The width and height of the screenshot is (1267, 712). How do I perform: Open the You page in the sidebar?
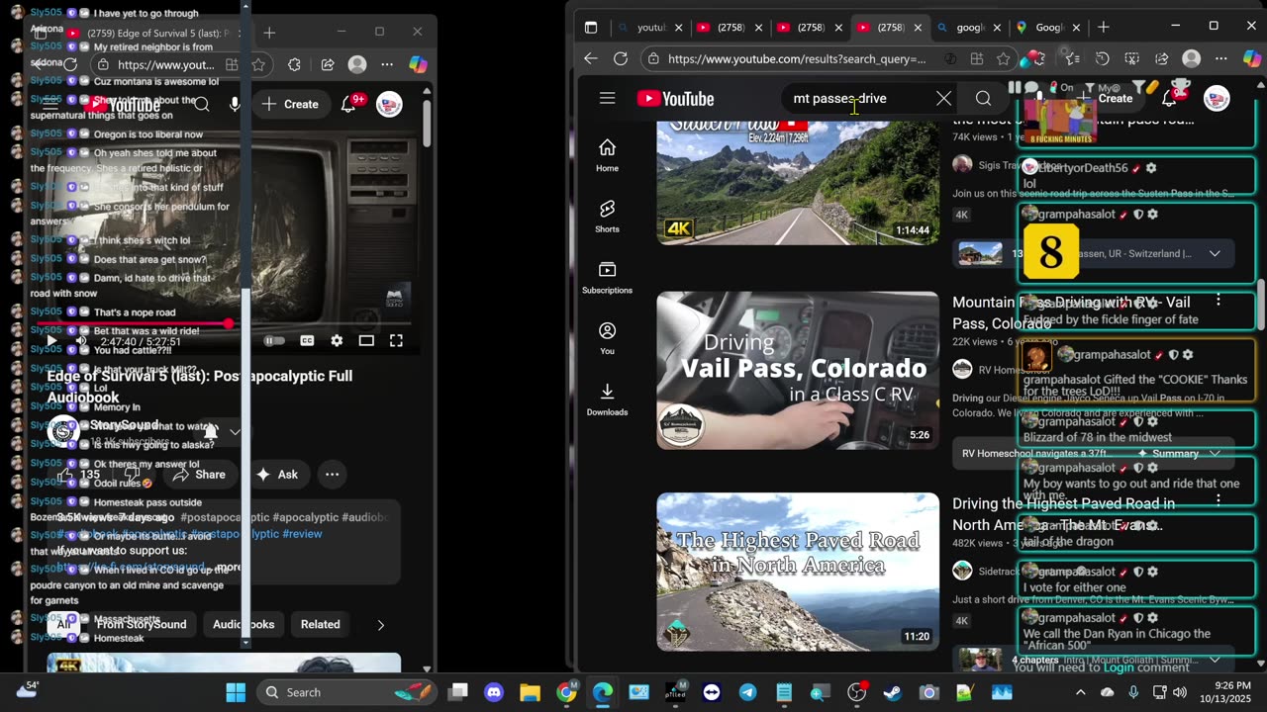[x=607, y=338]
